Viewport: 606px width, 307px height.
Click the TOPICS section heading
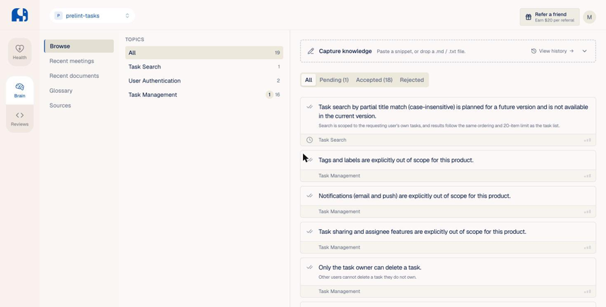coord(135,40)
